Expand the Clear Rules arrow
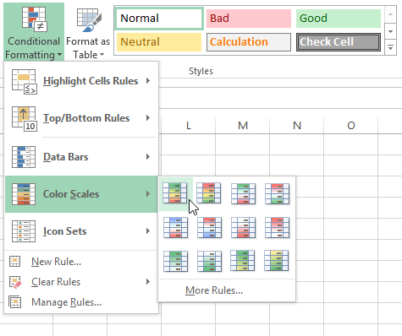This screenshot has width=402, height=336. click(148, 282)
